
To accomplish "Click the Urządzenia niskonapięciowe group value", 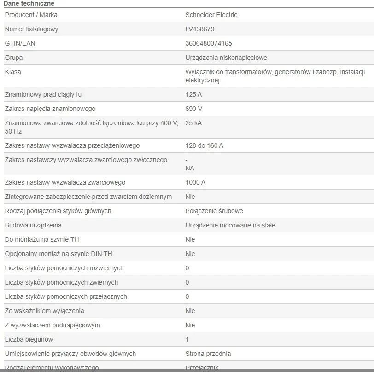I will [226, 58].
